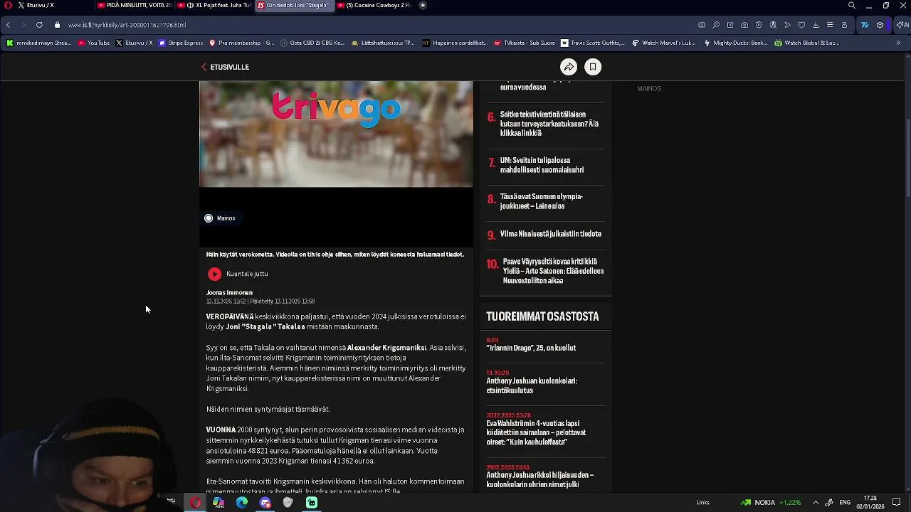Expand hidden bookmarks overflow chevron
911x512 pixels.
[898, 43]
